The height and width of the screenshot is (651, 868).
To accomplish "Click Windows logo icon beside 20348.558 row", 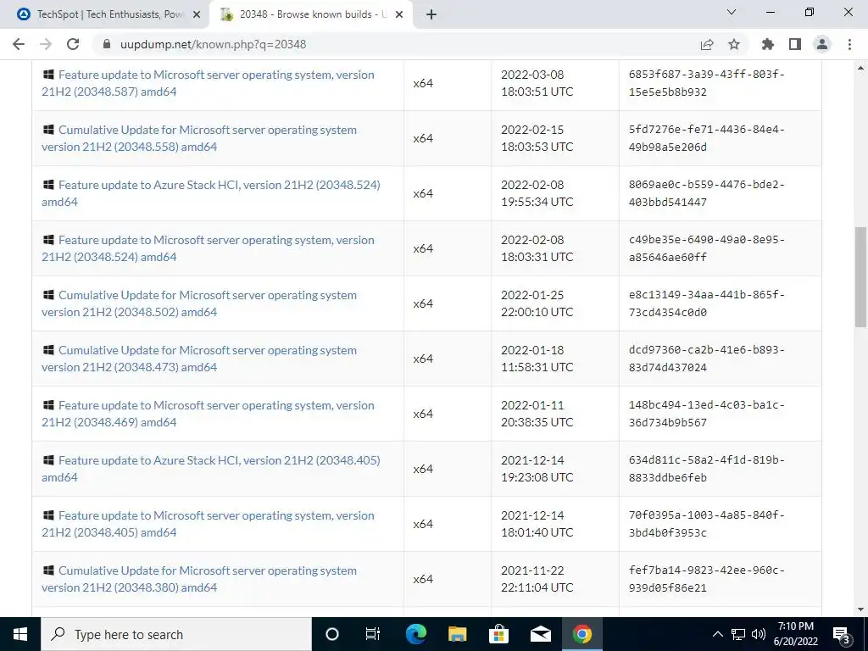I will click(48, 130).
